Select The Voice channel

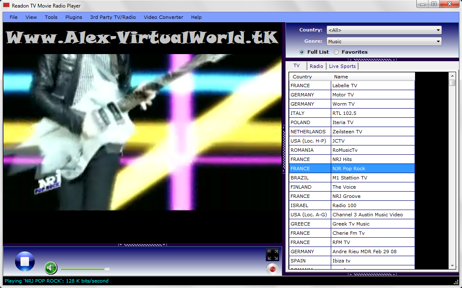tap(373, 187)
